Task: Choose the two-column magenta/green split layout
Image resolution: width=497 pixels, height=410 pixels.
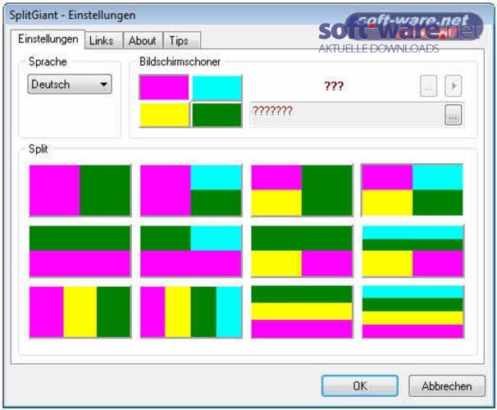Action: pyautogui.click(x=80, y=190)
